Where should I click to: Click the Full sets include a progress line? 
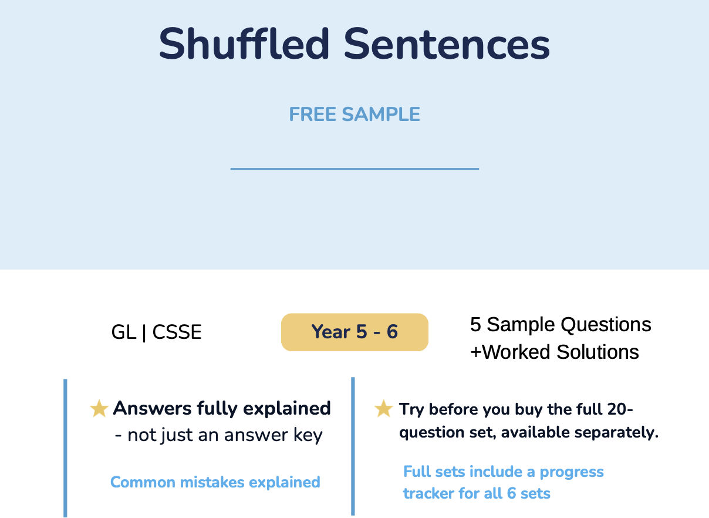pos(504,472)
